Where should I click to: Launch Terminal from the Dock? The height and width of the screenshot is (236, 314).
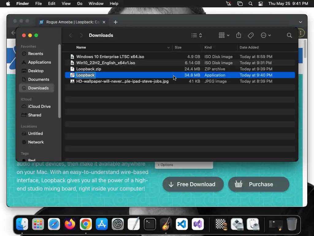[x=150, y=224]
